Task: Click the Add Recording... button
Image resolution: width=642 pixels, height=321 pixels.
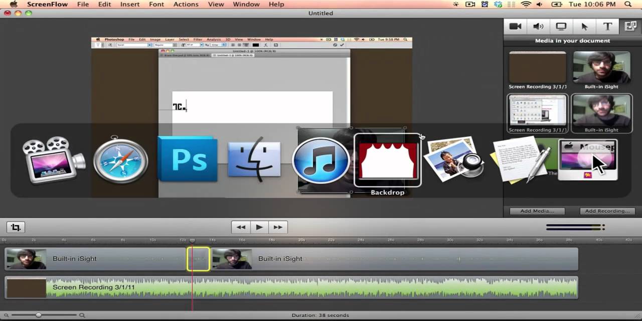Action: tap(607, 211)
